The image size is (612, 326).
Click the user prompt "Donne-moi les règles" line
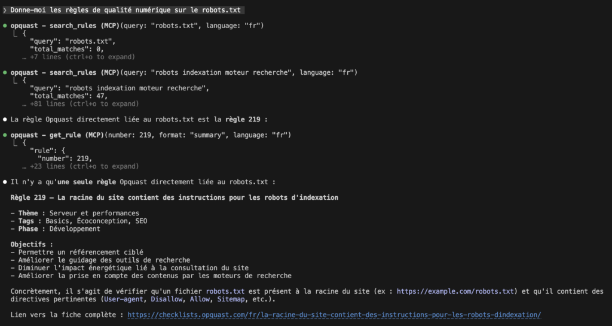(127, 10)
